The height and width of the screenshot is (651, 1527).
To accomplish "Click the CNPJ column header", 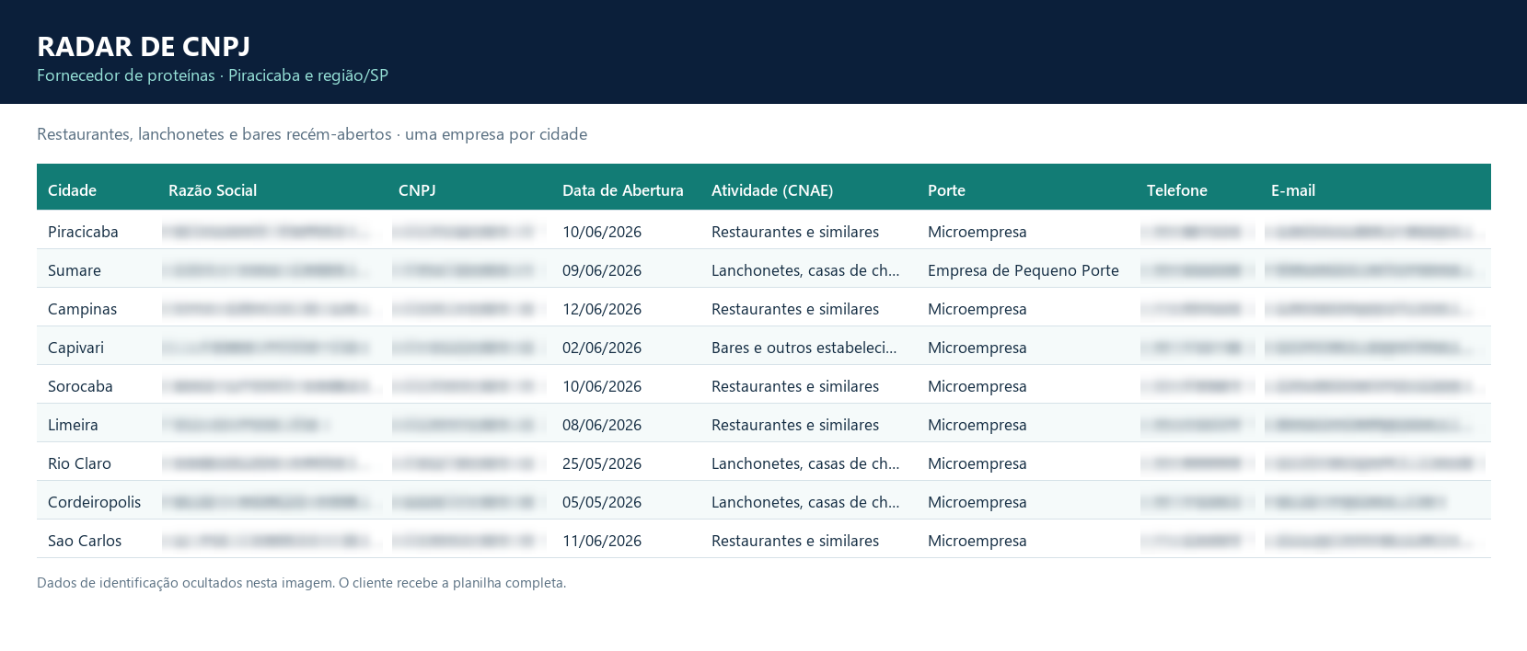I will [417, 190].
